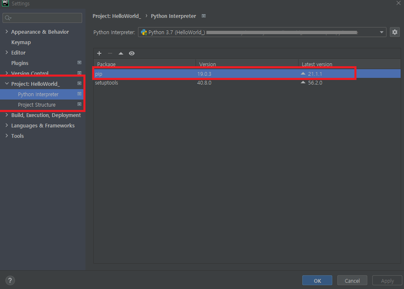Select the setuptools package row
The height and width of the screenshot is (289, 404).
tap(247, 82)
